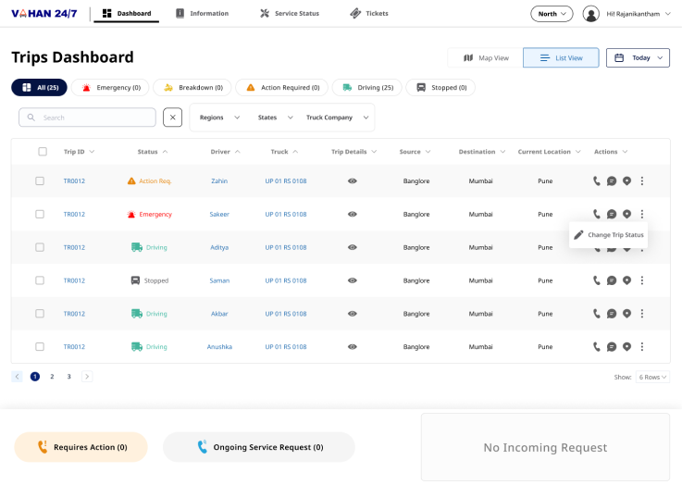Click the phone call icon in Zahin's row
Screen dimensions: 682x485
pyautogui.click(x=597, y=181)
